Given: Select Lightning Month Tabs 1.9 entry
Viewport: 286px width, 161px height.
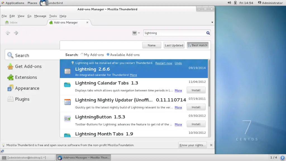Looking at the screenshot, I should tap(134, 133).
